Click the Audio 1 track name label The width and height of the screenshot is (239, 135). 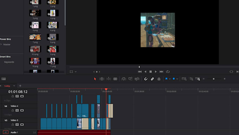(14, 133)
